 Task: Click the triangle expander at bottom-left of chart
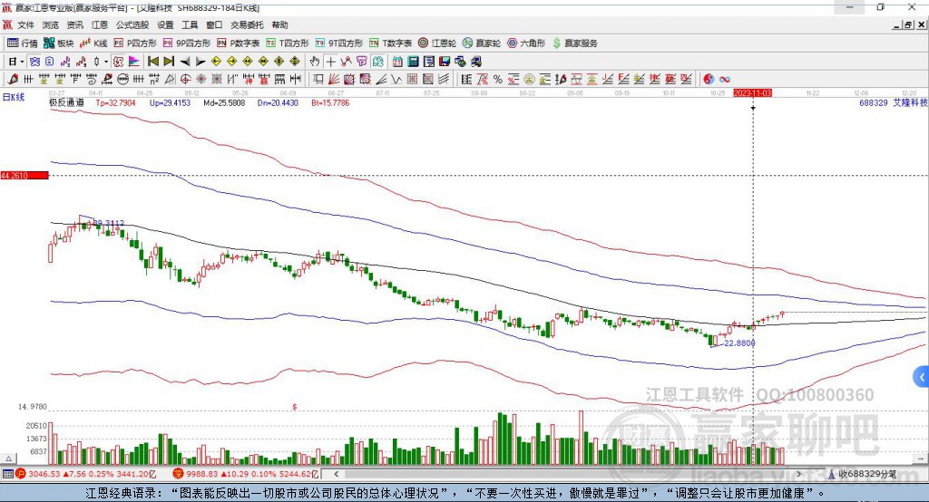[8, 459]
